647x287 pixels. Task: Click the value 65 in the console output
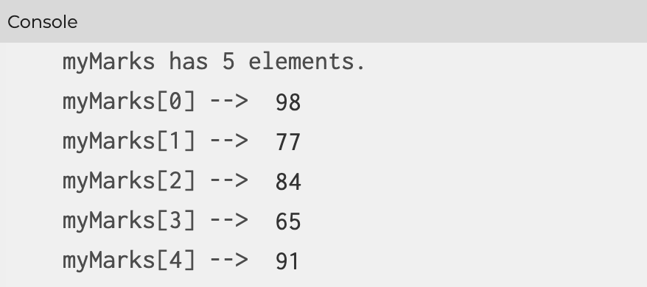(288, 222)
